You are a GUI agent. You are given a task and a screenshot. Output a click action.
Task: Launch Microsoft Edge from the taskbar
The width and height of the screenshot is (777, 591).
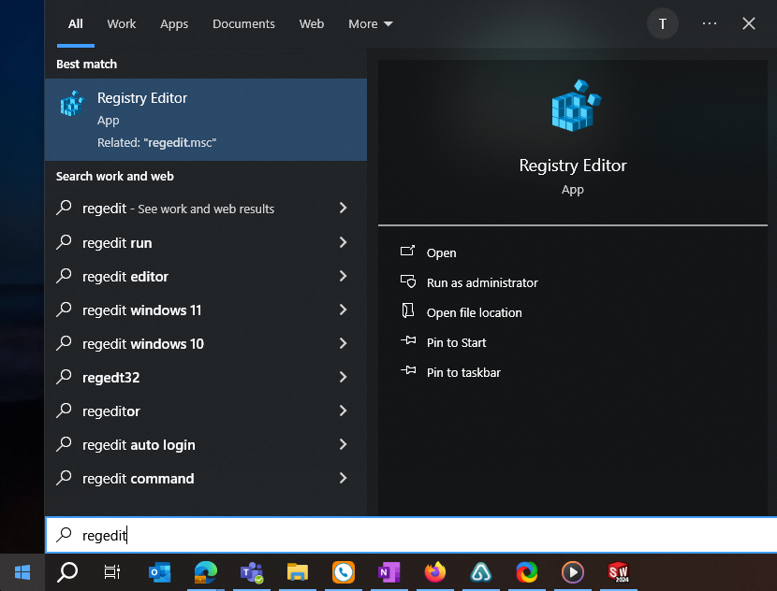click(x=206, y=572)
